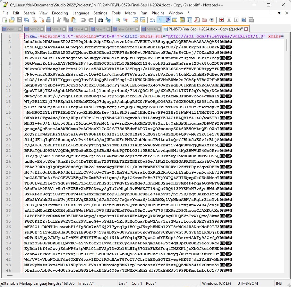
Task: Open the Edit menu
Action: coord(16,13)
